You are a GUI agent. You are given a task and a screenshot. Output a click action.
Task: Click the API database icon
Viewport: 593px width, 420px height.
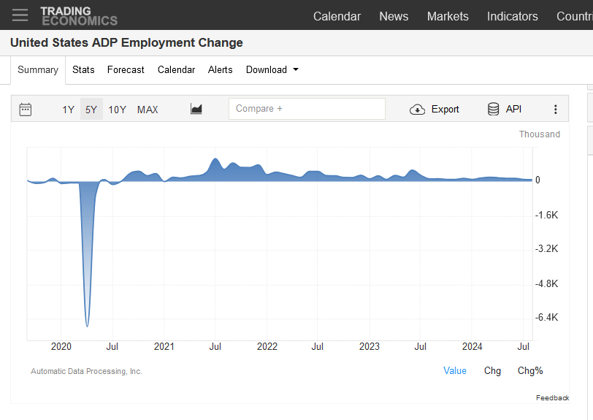pos(494,110)
